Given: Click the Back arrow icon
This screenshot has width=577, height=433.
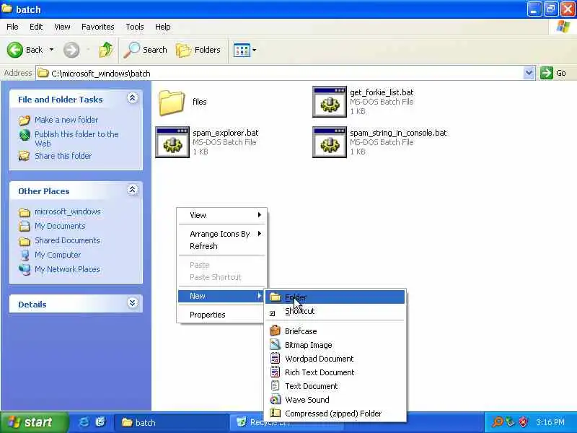Looking at the screenshot, I should pos(15,50).
